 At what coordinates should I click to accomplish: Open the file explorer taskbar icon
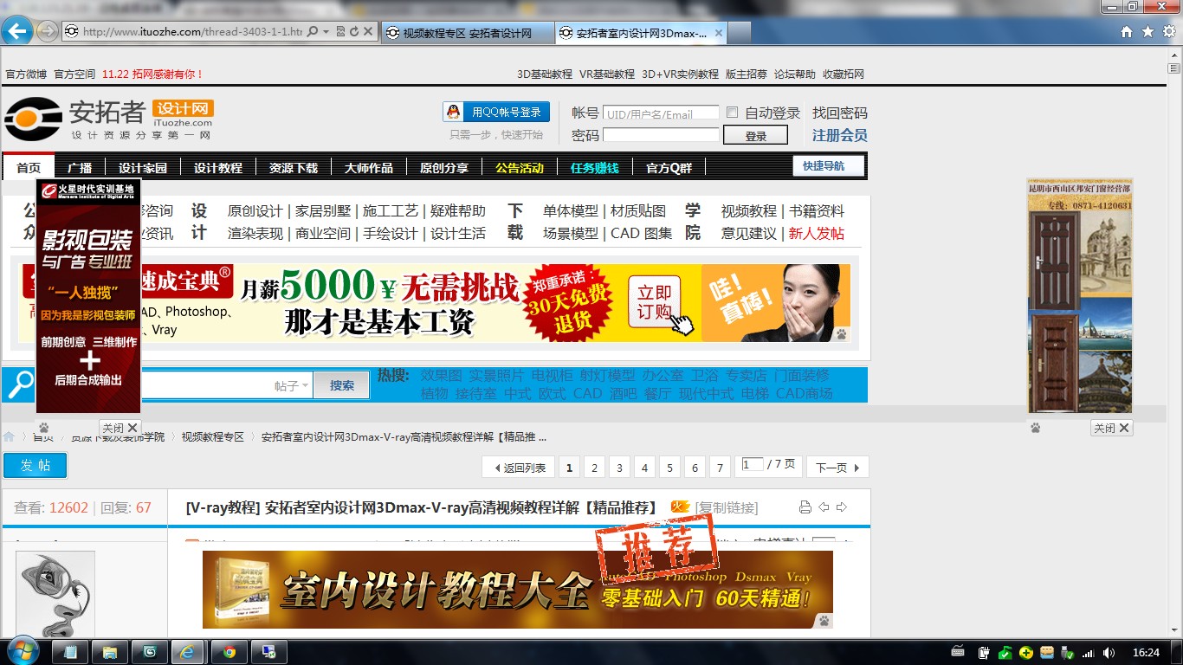click(x=109, y=652)
